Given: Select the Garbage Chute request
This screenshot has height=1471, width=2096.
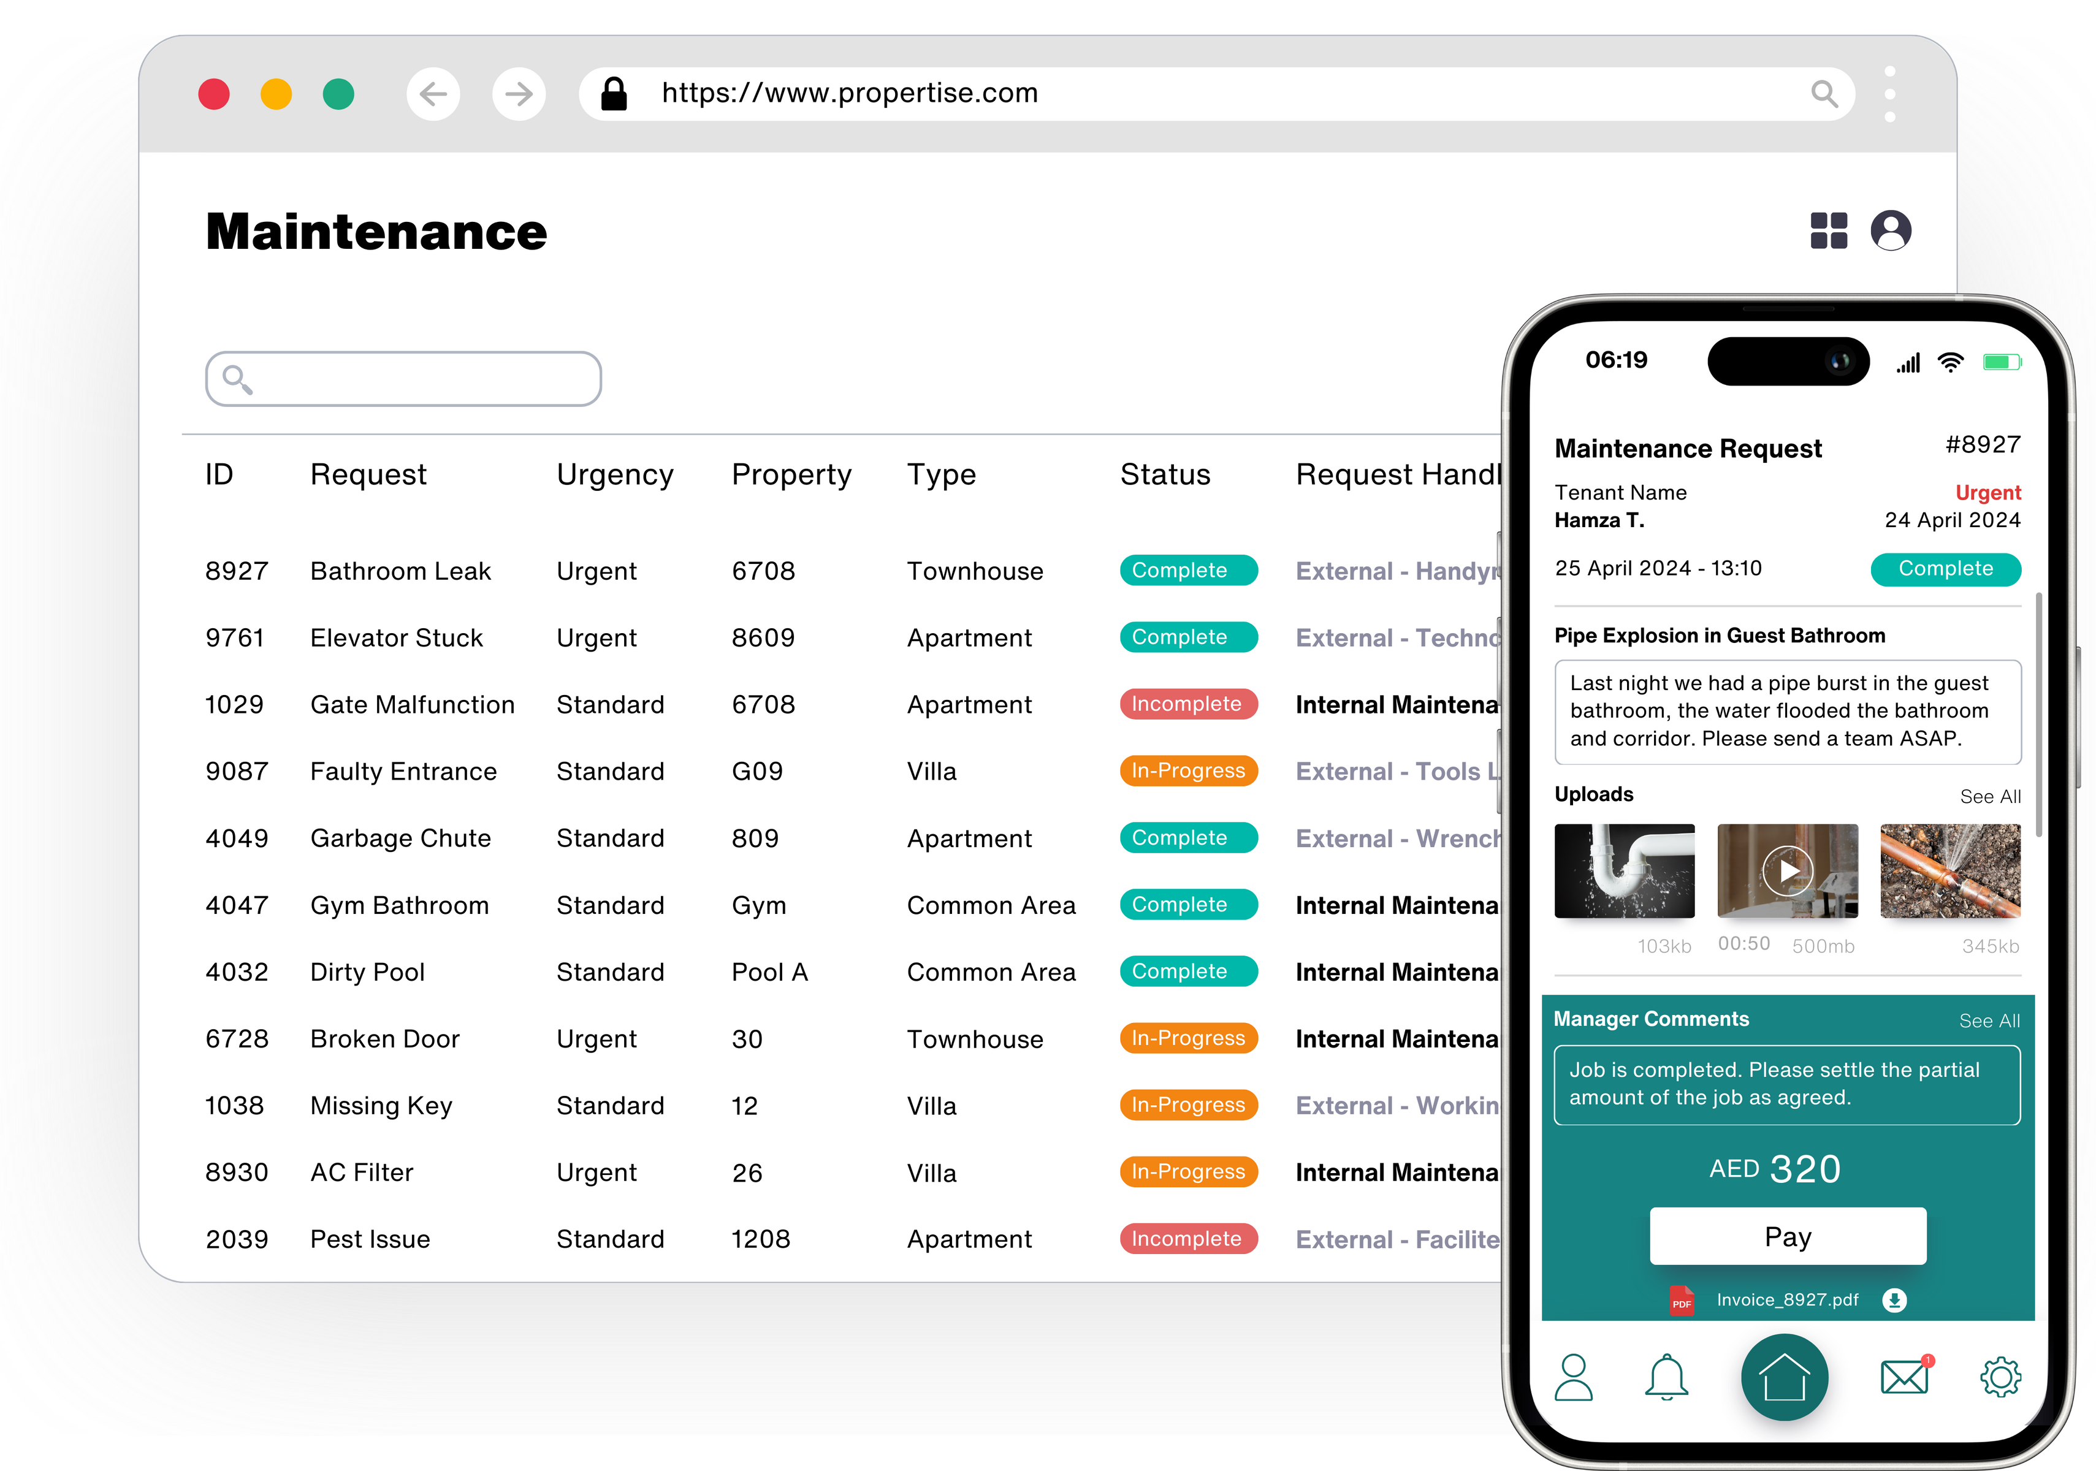Looking at the screenshot, I should tap(401, 838).
